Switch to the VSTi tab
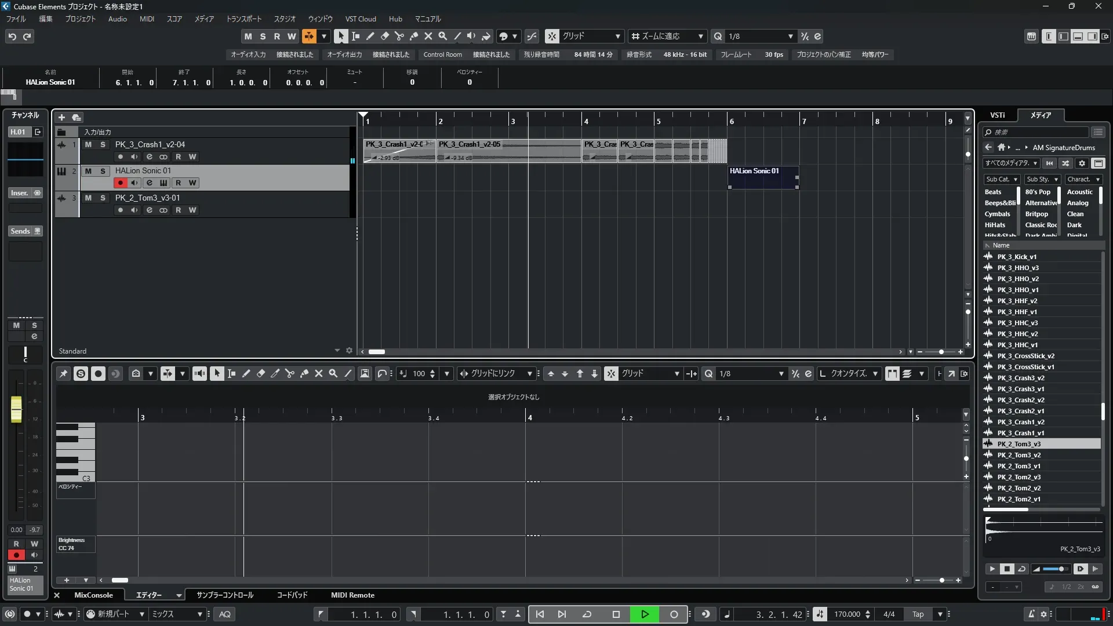1113x626 pixels. [997, 115]
